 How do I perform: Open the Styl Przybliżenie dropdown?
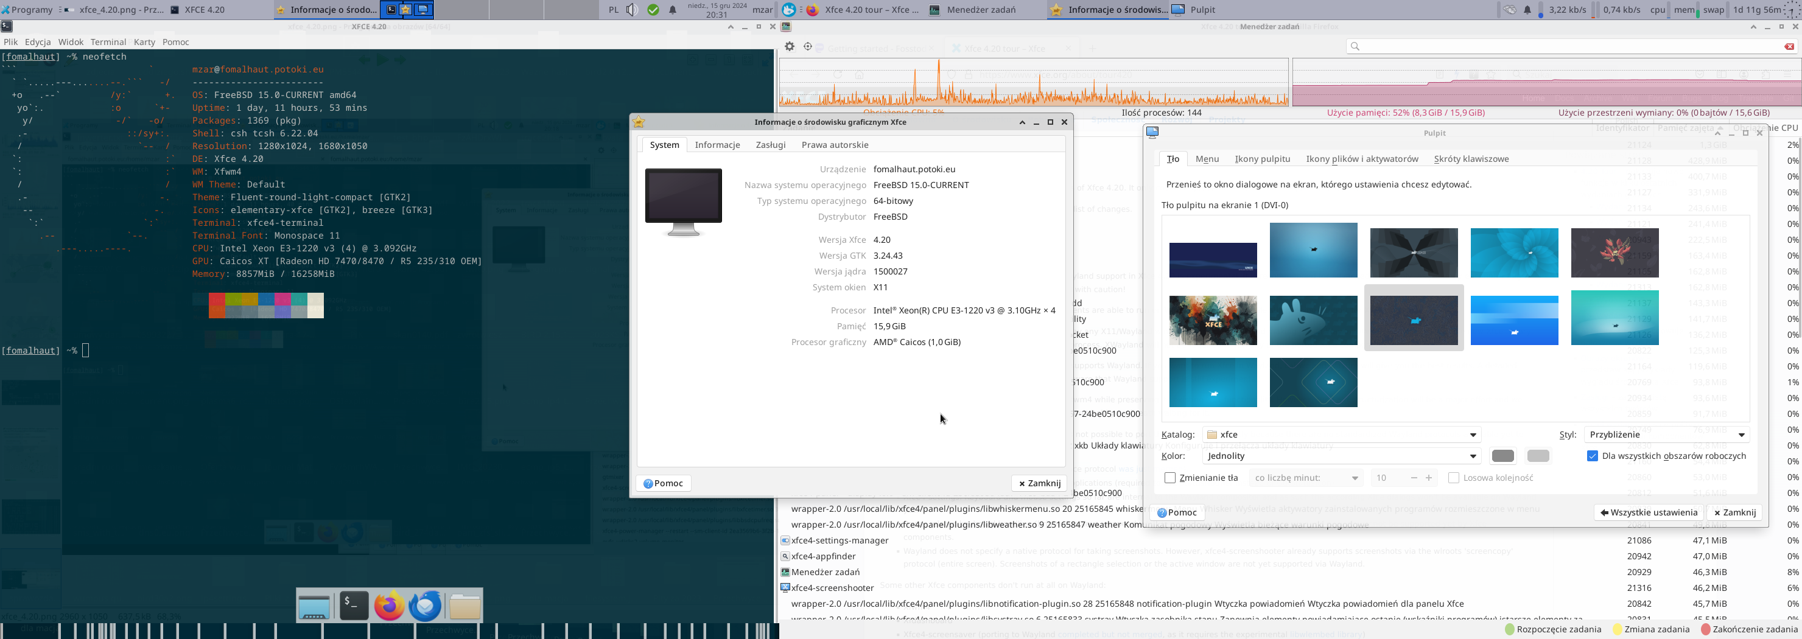pyautogui.click(x=1667, y=434)
